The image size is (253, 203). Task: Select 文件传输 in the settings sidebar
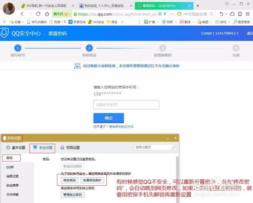pos(13,194)
